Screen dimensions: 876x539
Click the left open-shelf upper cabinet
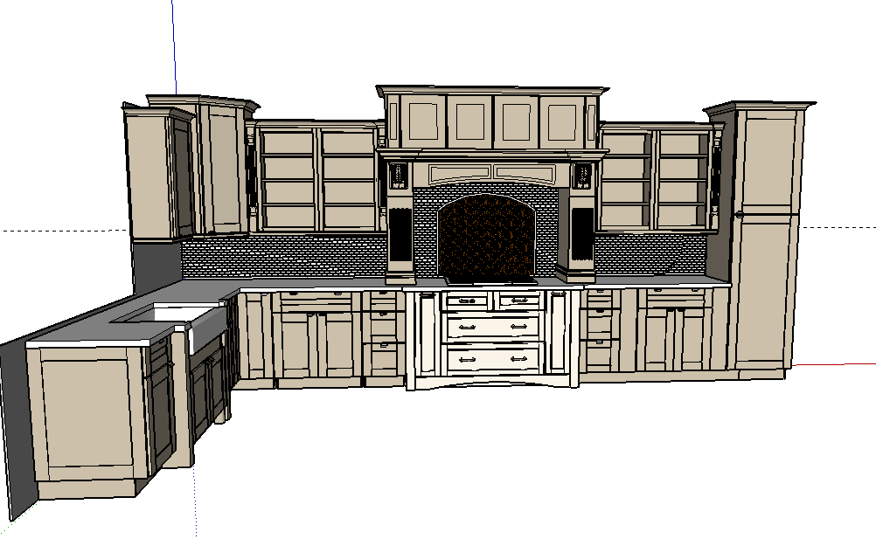click(x=318, y=179)
